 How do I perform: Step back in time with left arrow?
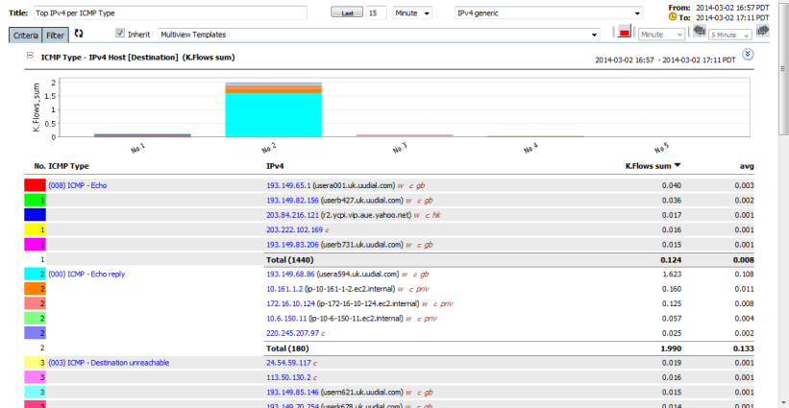point(700,31)
